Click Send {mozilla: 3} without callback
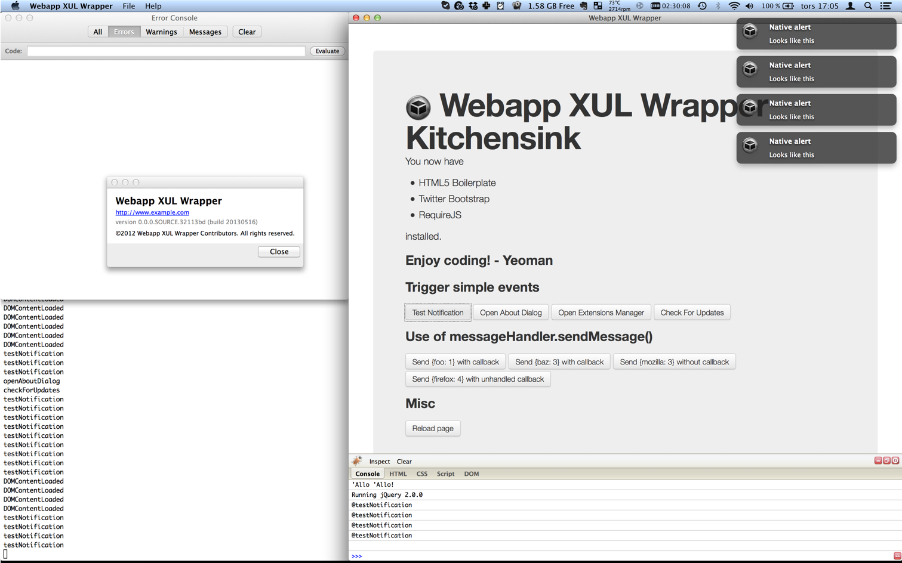The image size is (902, 563). pyautogui.click(x=675, y=362)
